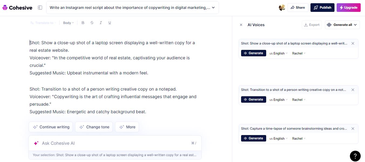This screenshot has width=365, height=162.
Task: Close the AI Voices panel
Action: click(241, 25)
